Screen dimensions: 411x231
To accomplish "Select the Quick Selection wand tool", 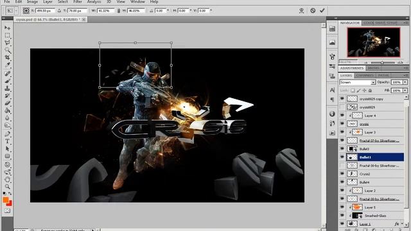I will tap(7, 50).
